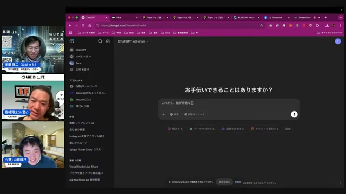Open the chat listed above Instagram アカウント紹介
The width and height of the screenshot is (346, 194).
point(77,130)
